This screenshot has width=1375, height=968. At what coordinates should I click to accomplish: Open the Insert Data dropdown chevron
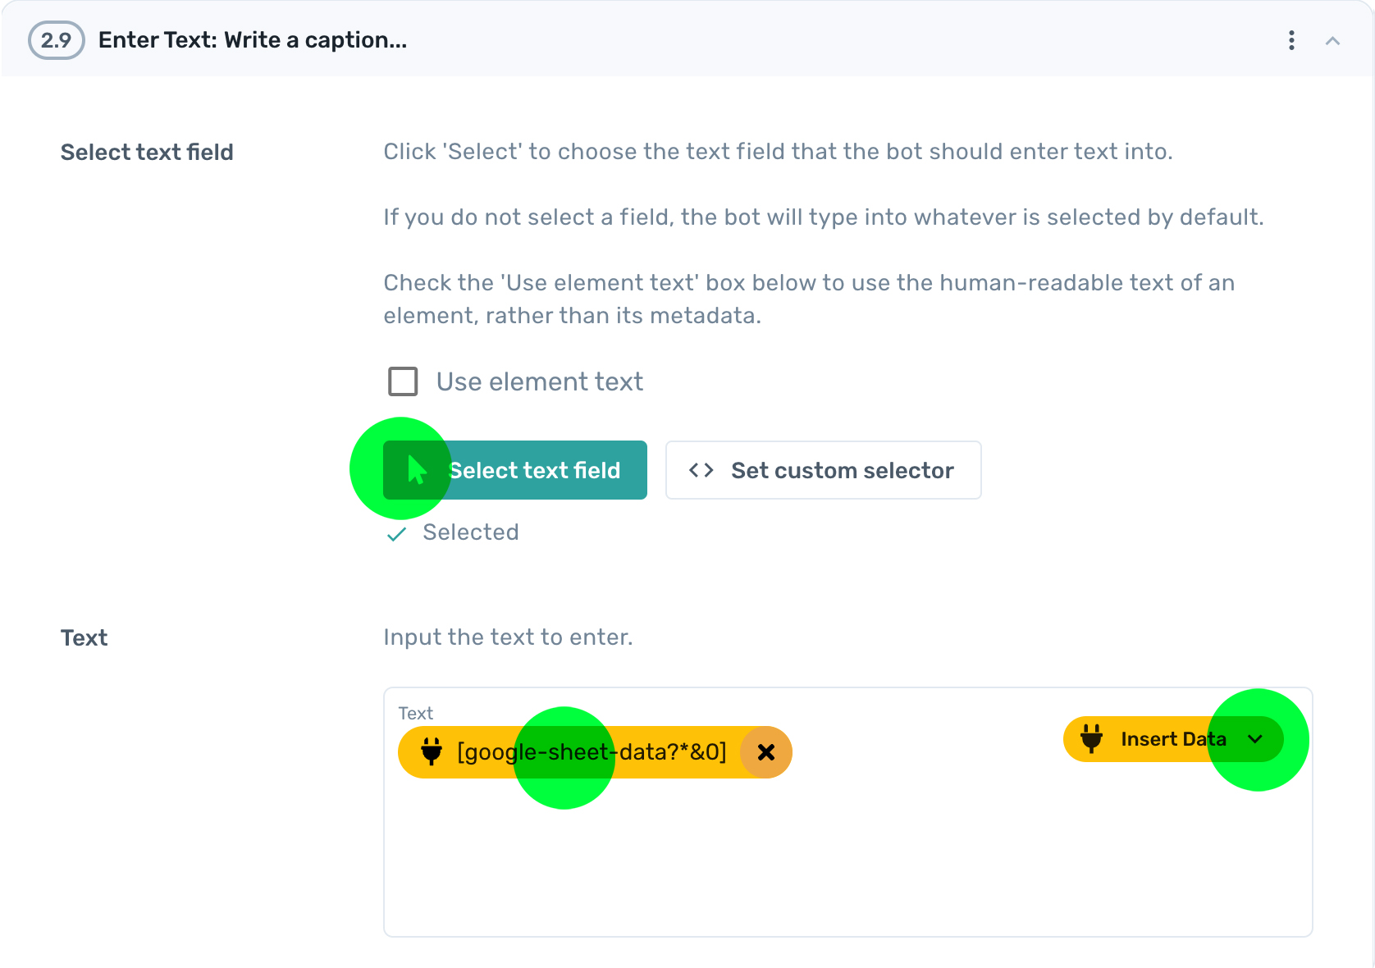[x=1254, y=738]
